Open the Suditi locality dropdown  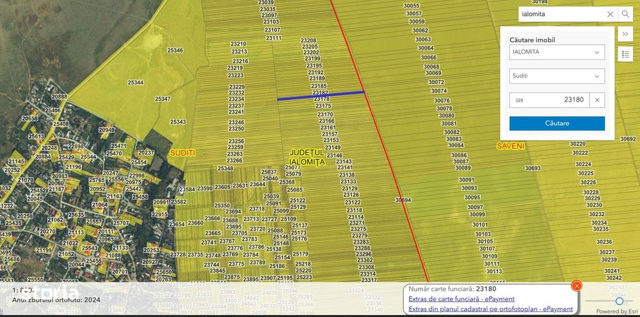[557, 76]
